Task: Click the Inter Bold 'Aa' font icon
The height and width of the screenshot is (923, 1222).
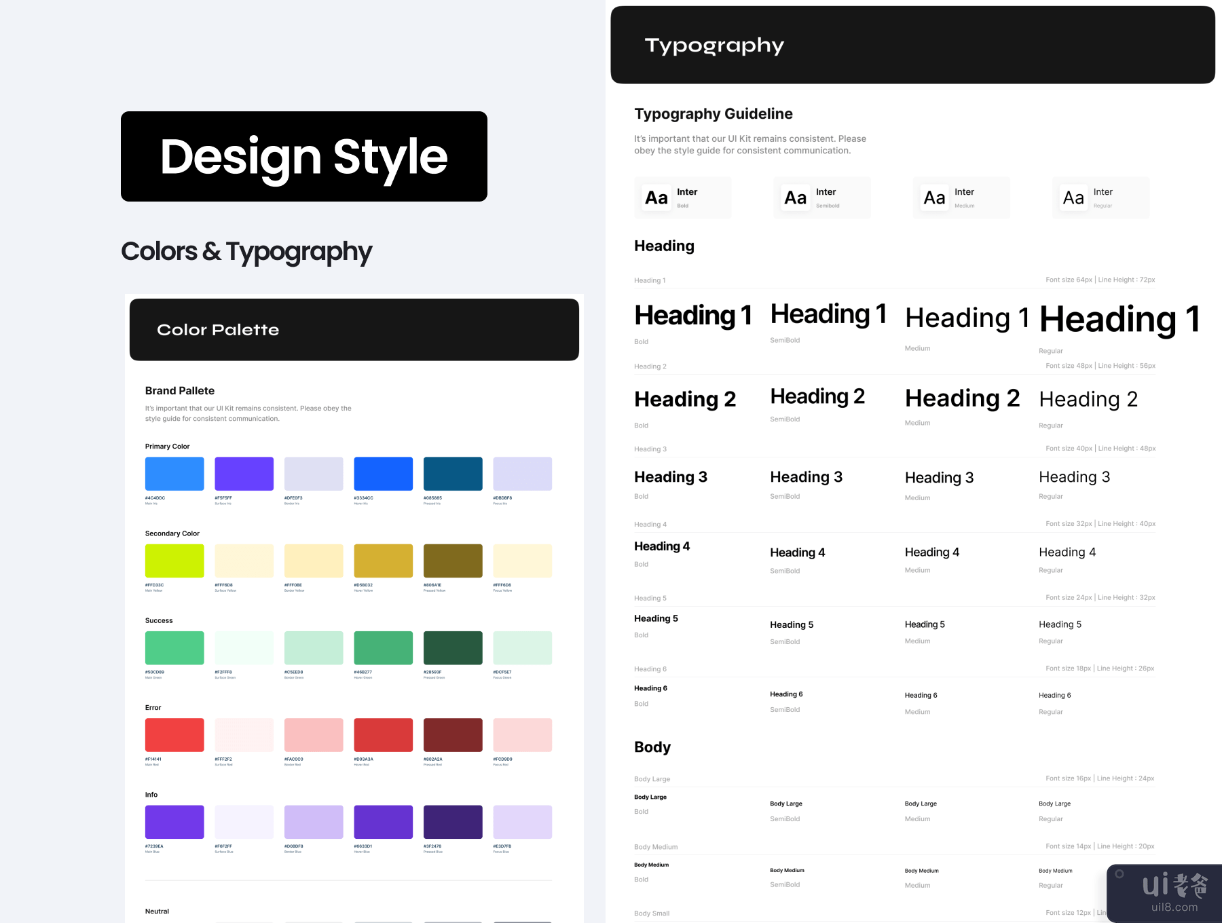Action: pos(656,198)
